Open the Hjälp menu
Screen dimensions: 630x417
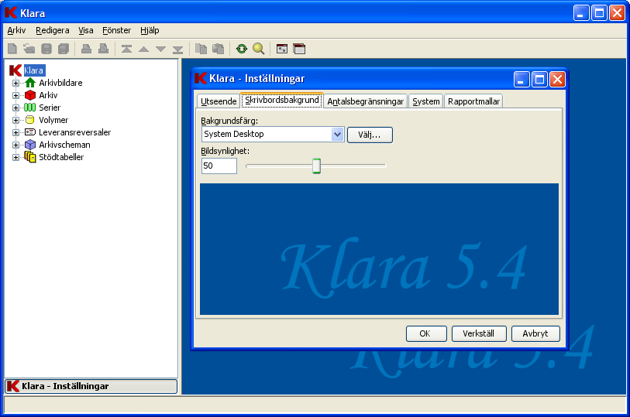(150, 30)
